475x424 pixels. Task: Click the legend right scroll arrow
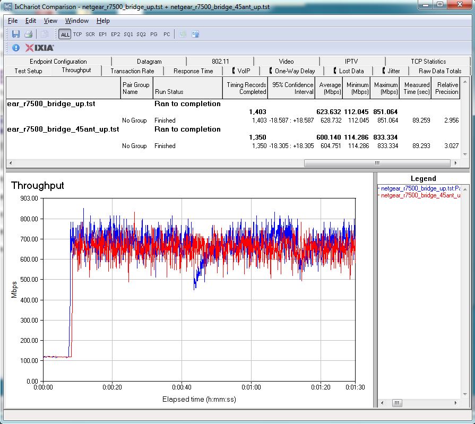tap(455, 403)
